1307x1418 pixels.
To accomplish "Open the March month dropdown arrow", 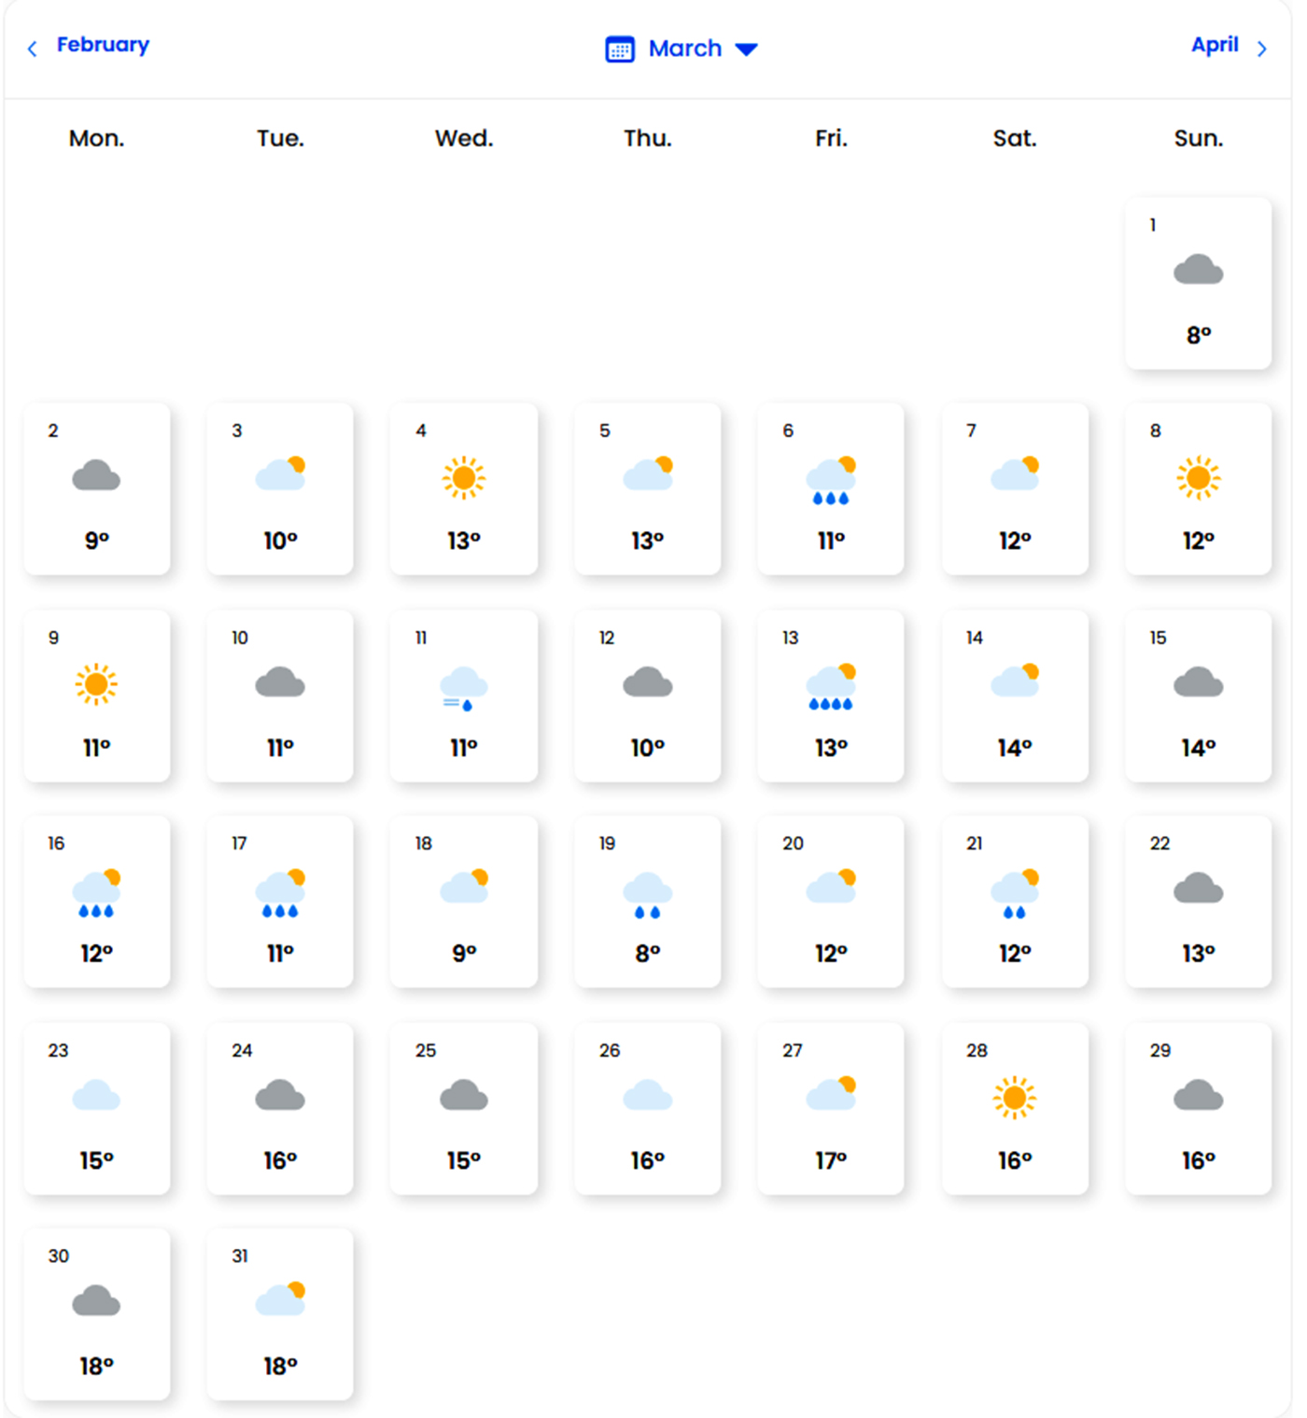I will pos(746,49).
